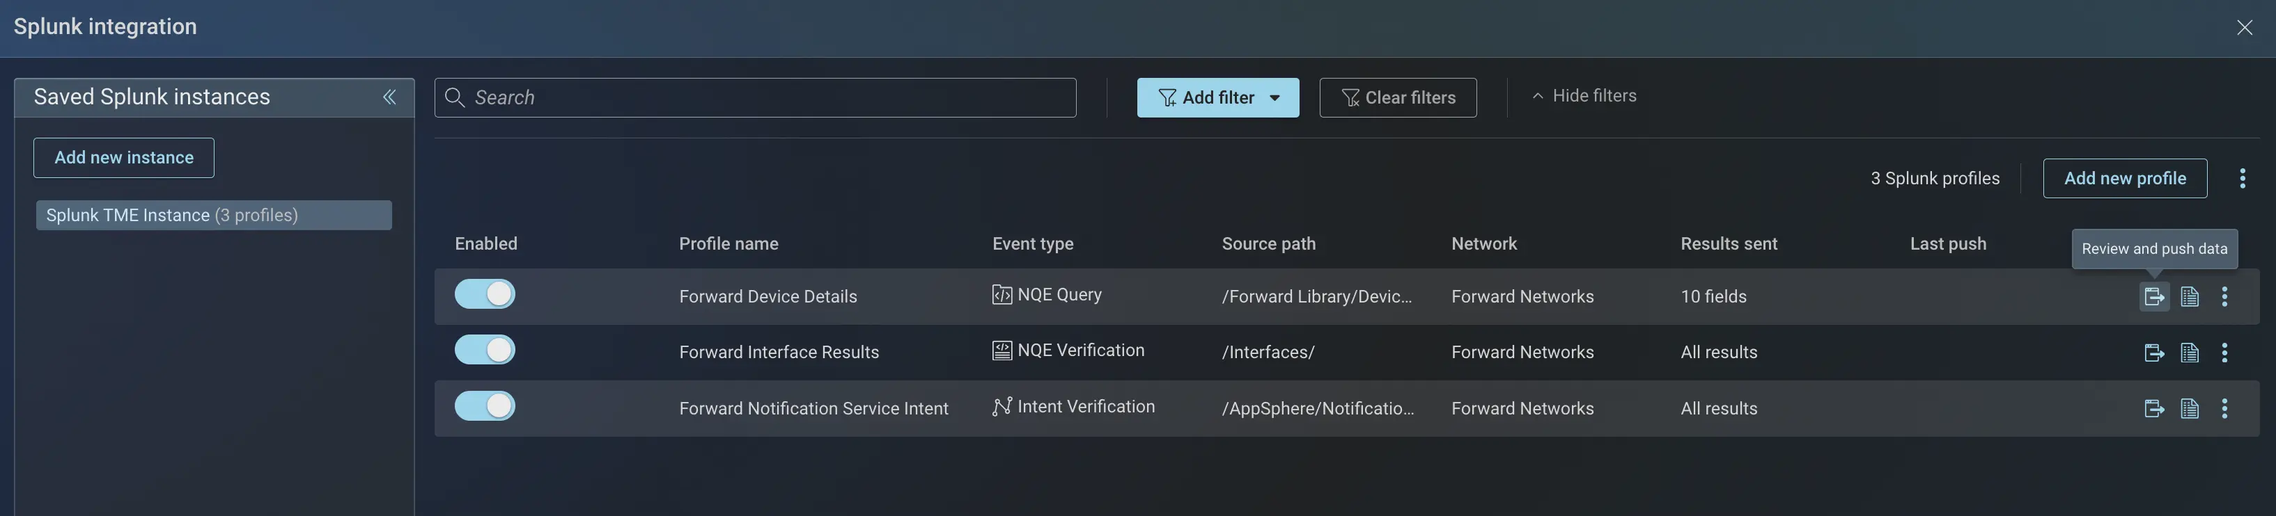Click the Network column header

click(x=1484, y=243)
